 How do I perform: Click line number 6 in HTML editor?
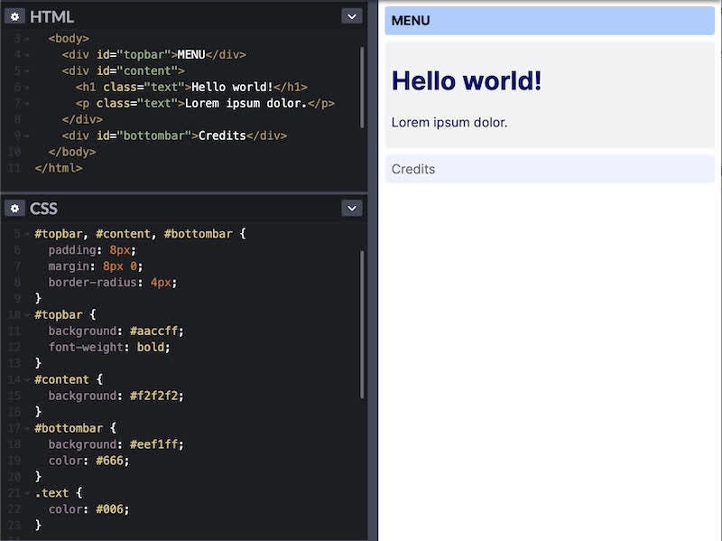tap(14, 87)
